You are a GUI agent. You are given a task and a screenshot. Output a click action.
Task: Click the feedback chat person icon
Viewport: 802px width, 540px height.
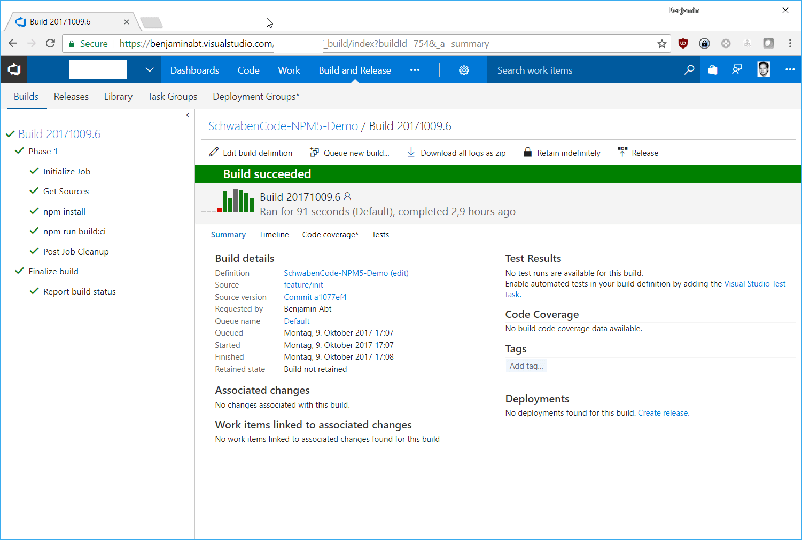737,70
